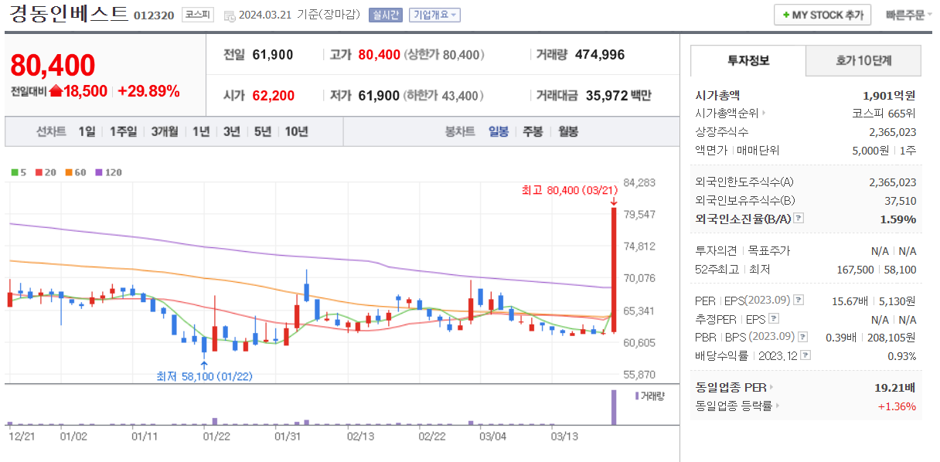This screenshot has height=462, width=940.
Task: Click the 동일업종 PER value 19.21배
Action: point(895,388)
